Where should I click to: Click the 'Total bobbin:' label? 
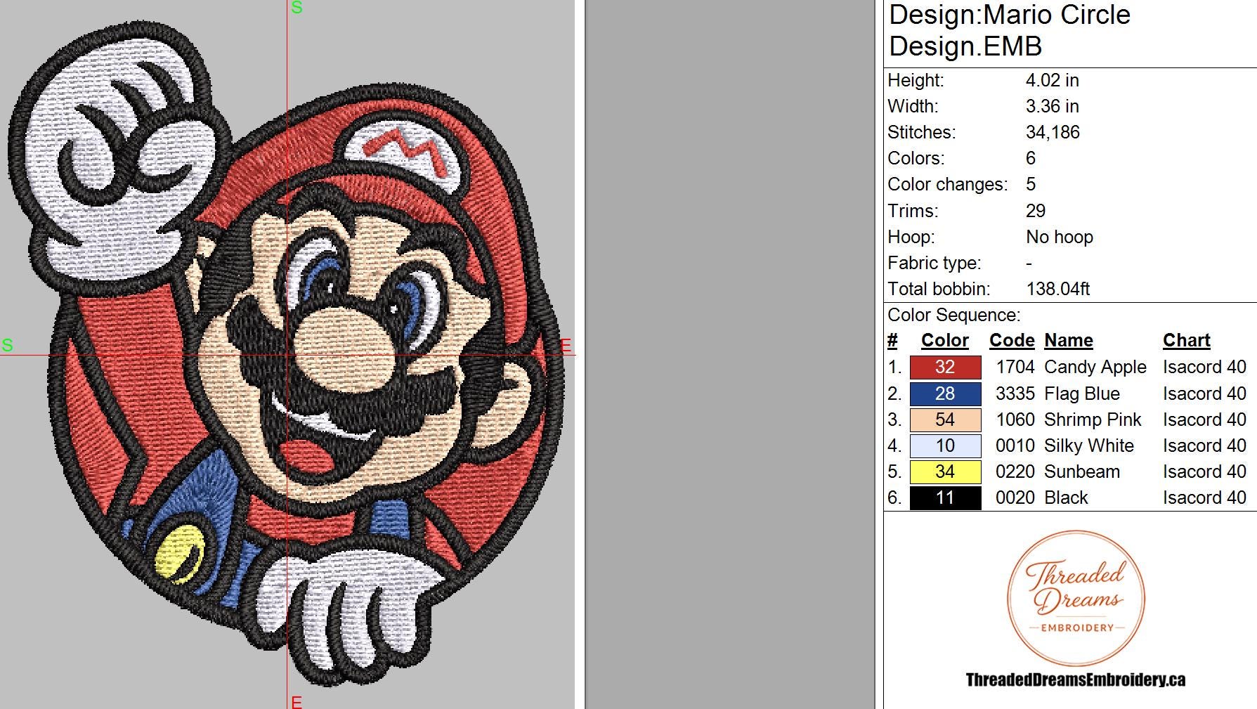point(939,289)
